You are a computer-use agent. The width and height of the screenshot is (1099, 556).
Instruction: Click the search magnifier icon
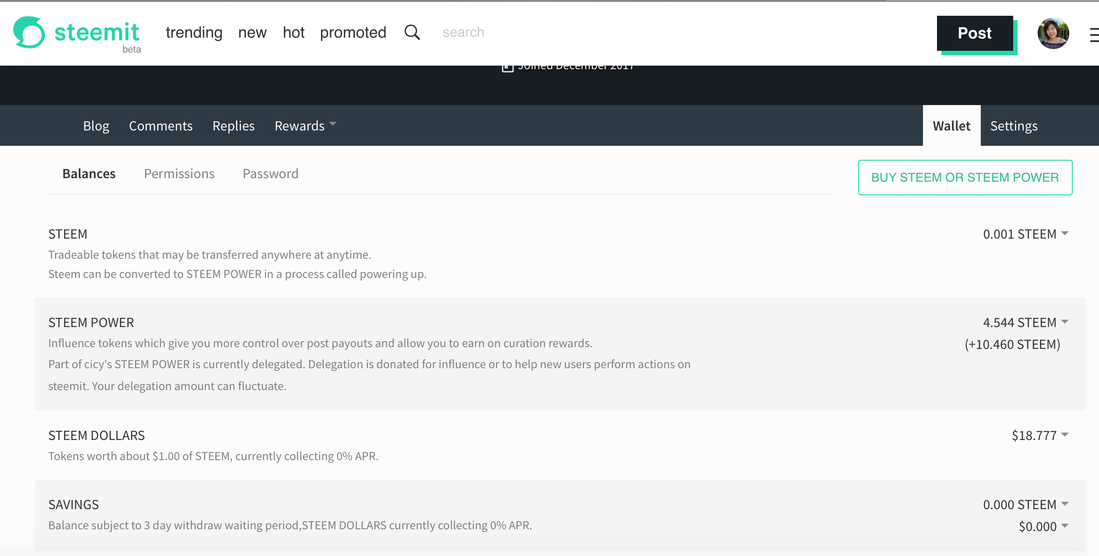tap(412, 32)
